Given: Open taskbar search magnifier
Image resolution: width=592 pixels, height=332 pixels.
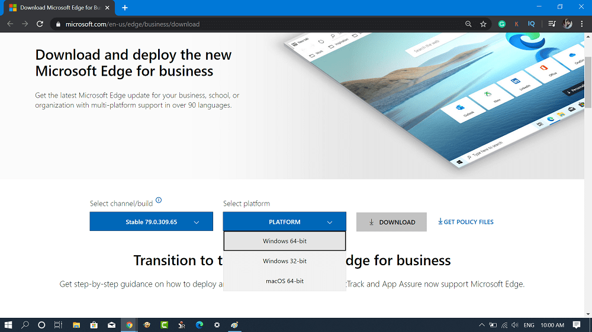Looking at the screenshot, I should [25, 325].
